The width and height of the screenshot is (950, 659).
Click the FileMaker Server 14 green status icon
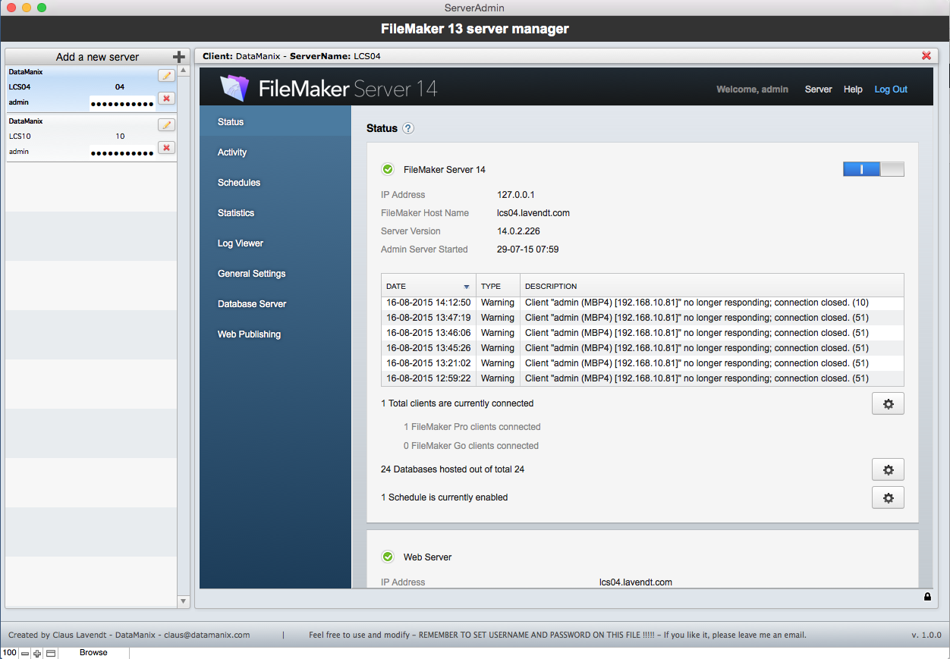[388, 169]
